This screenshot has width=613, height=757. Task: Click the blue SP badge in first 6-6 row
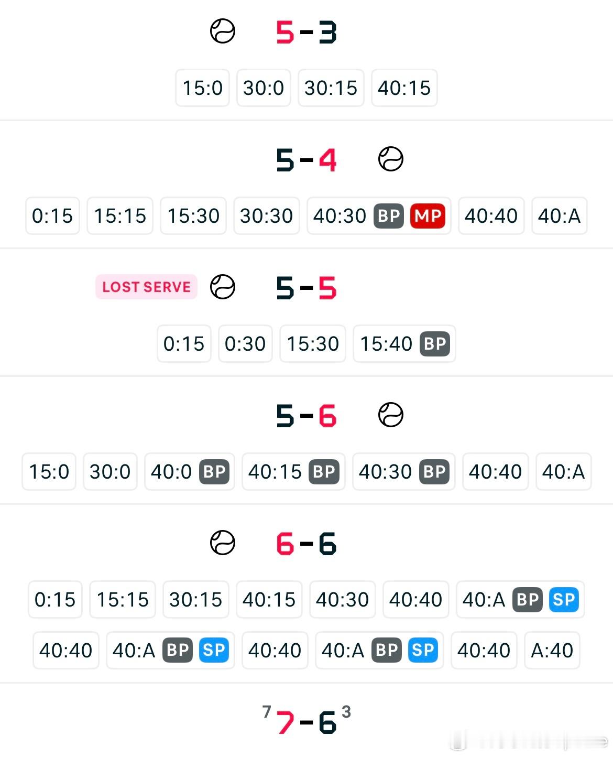(564, 599)
